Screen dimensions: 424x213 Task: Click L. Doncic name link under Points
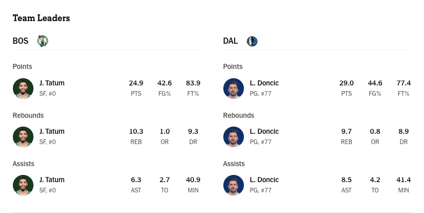(264, 83)
